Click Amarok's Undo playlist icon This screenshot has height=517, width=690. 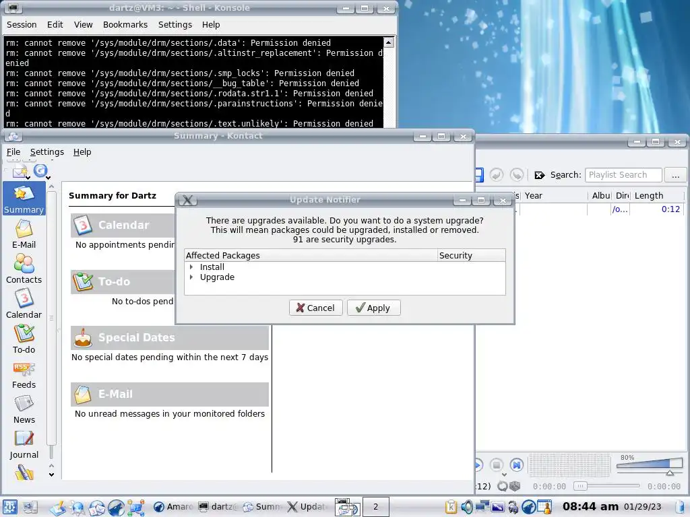point(497,174)
